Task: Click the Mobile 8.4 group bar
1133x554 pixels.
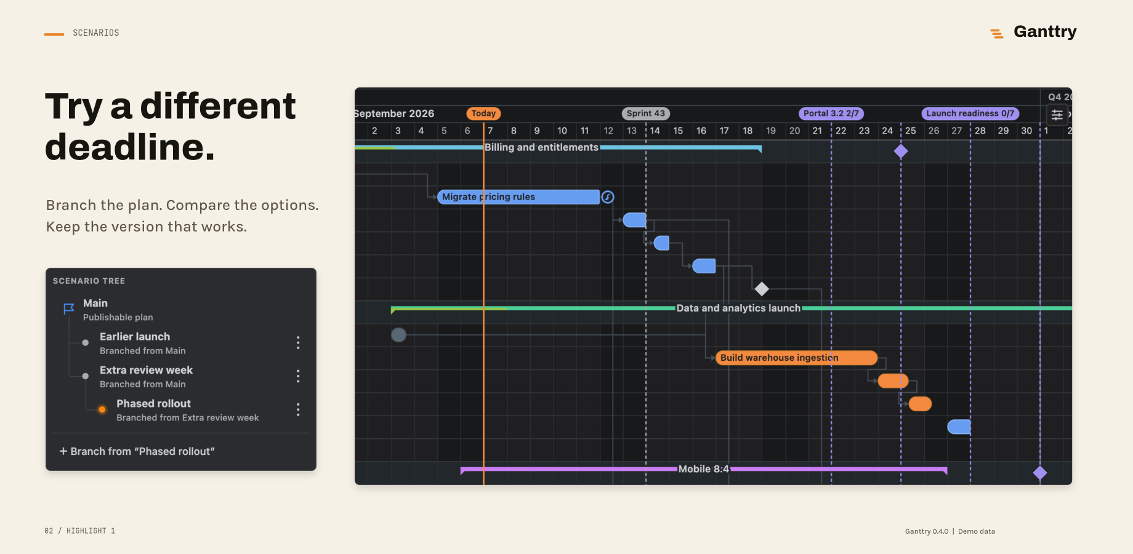Action: [x=704, y=469]
